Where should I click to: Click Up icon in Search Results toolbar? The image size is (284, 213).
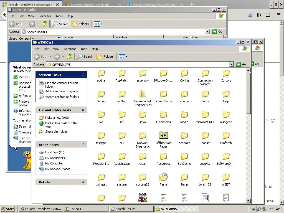[x=45, y=24]
